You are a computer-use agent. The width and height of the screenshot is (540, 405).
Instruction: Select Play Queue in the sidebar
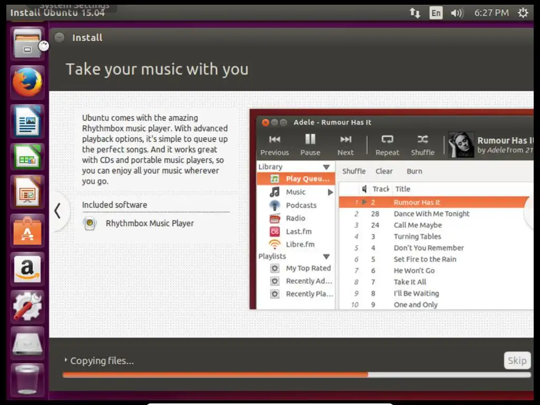[296, 179]
